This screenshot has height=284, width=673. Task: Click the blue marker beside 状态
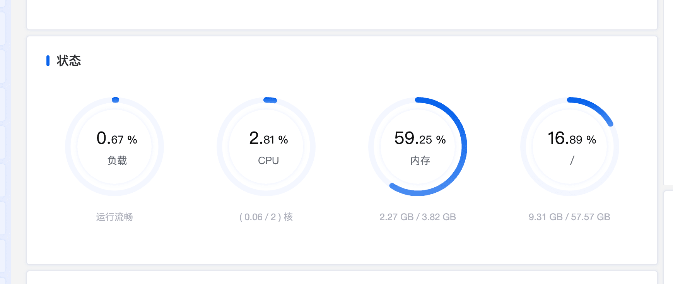pyautogui.click(x=48, y=61)
